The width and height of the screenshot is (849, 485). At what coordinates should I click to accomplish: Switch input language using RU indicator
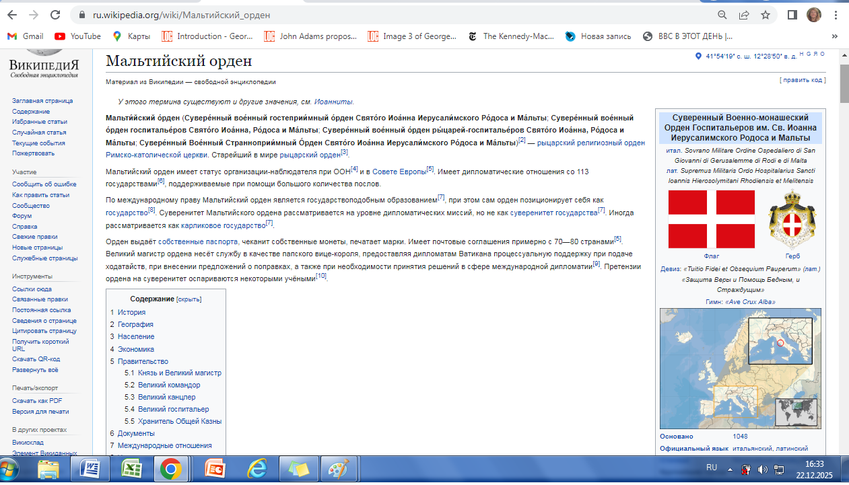point(711,467)
